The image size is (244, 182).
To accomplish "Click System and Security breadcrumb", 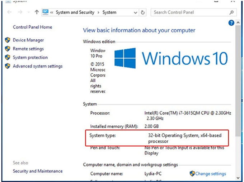I will coord(75,13).
